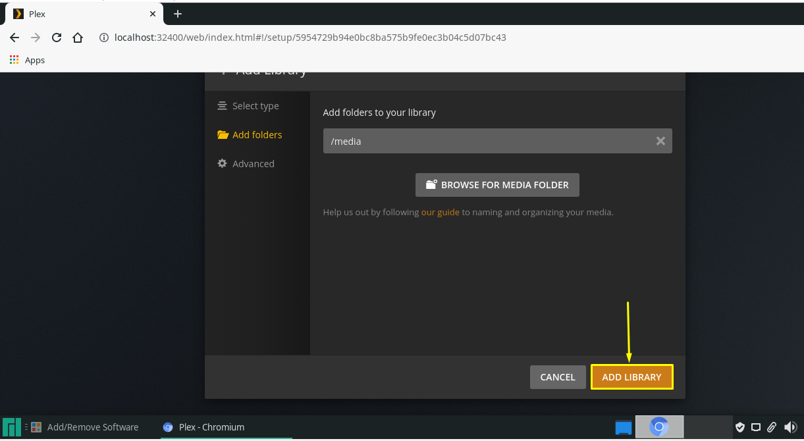Switch to the Add folders step
The height and width of the screenshot is (441, 804).
click(x=250, y=135)
